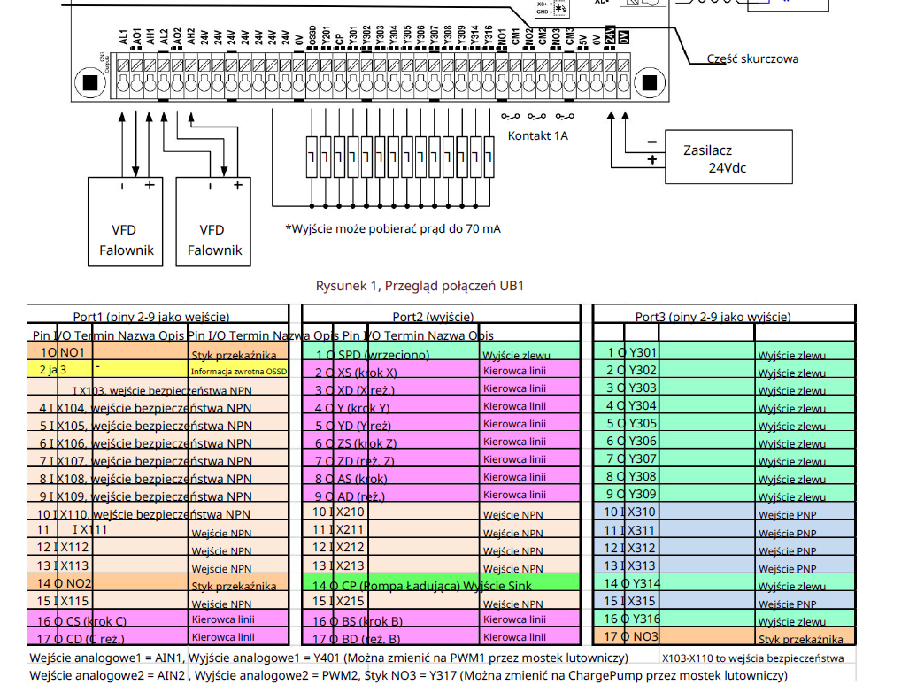Click "Y305" in the Port3 table
Viewport: 909px width, 700px height.
click(x=643, y=423)
